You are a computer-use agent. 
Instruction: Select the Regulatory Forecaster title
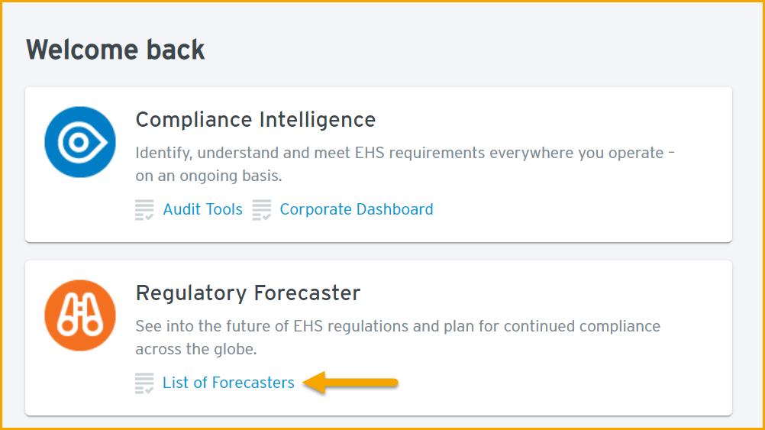coord(248,293)
